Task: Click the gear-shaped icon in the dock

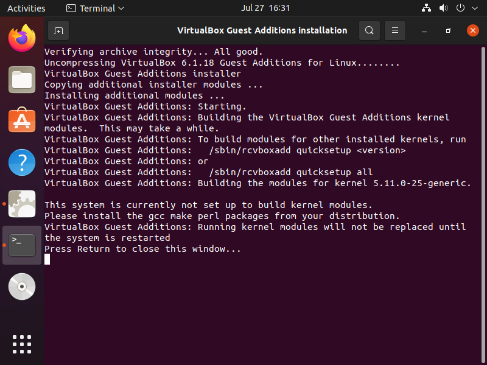Action: [22, 204]
